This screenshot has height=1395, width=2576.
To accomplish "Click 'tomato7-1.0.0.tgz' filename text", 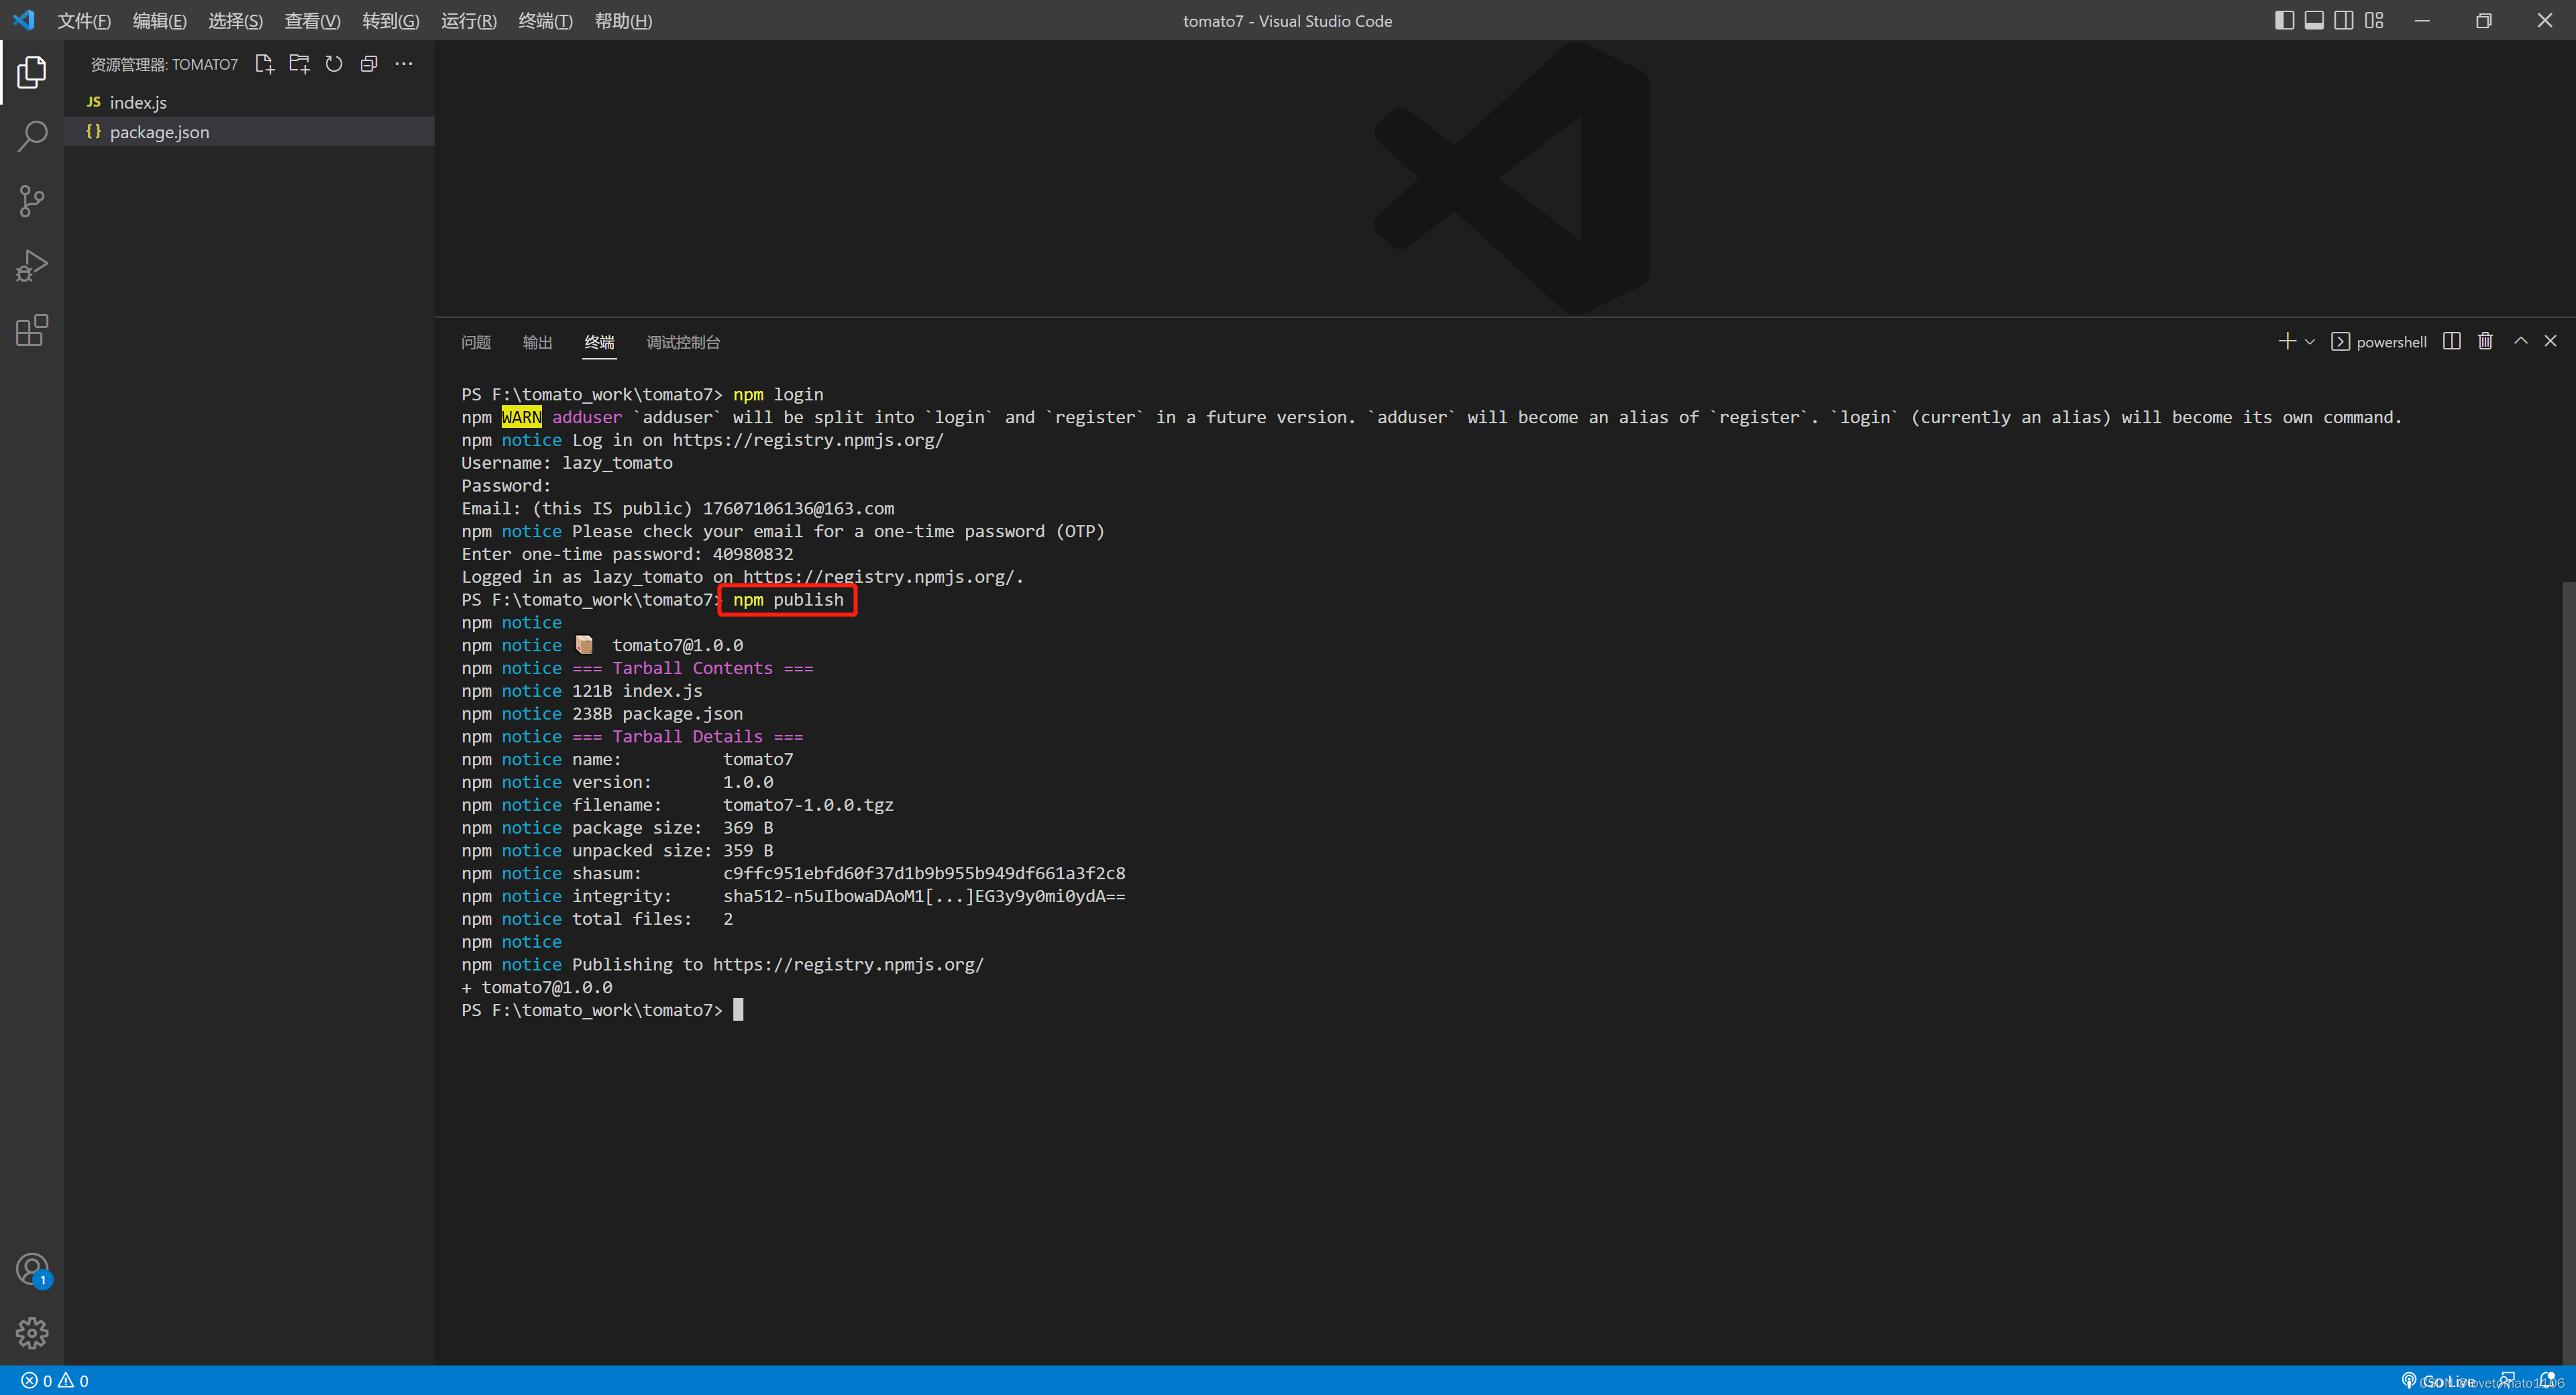I will pos(808,805).
